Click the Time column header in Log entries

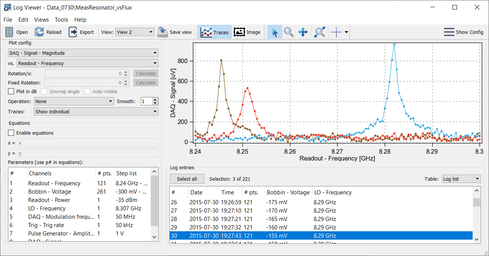point(231,192)
